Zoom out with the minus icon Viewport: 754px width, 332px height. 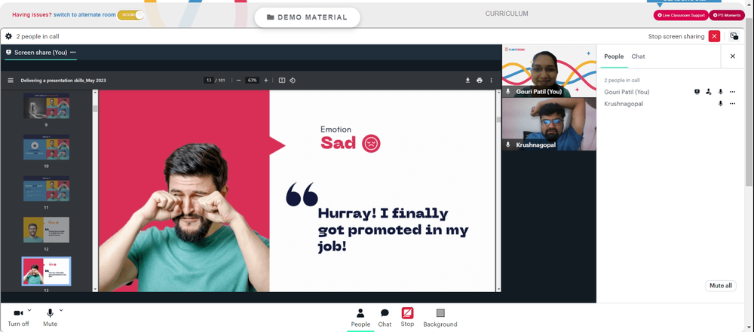238,81
